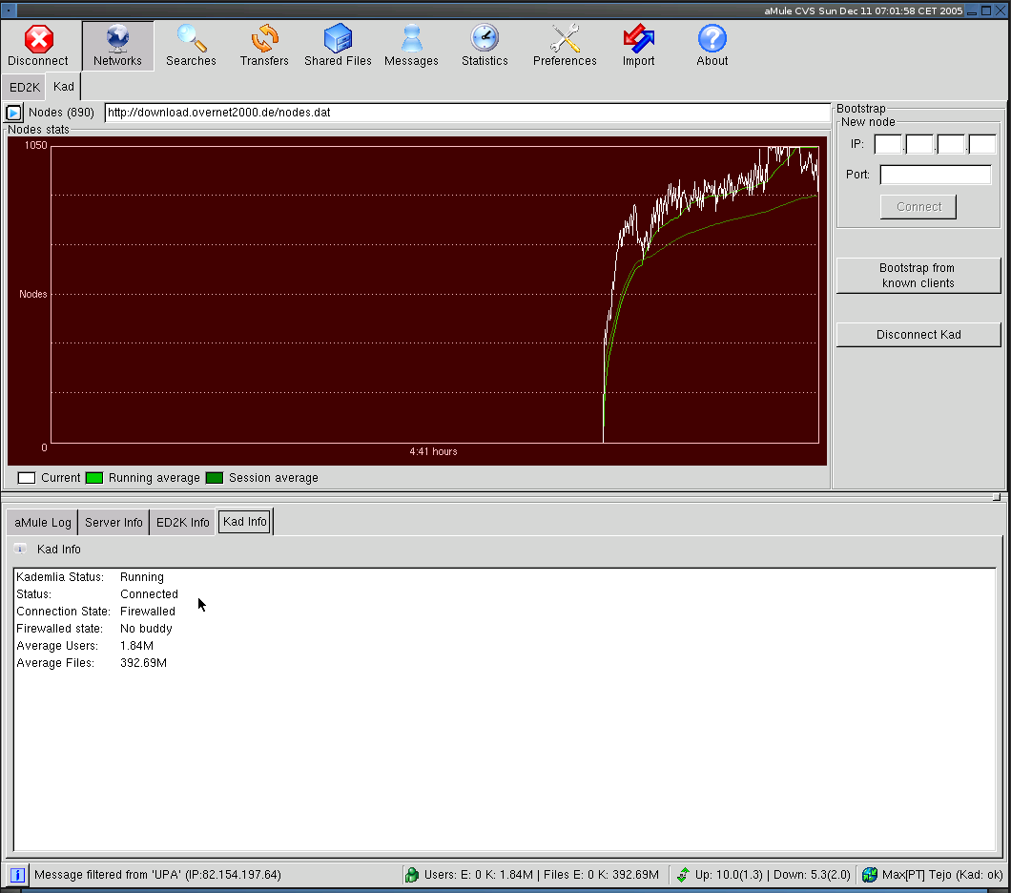Image resolution: width=1011 pixels, height=893 pixels.
Task: Open Preferences from the toolbar
Action: point(565,46)
